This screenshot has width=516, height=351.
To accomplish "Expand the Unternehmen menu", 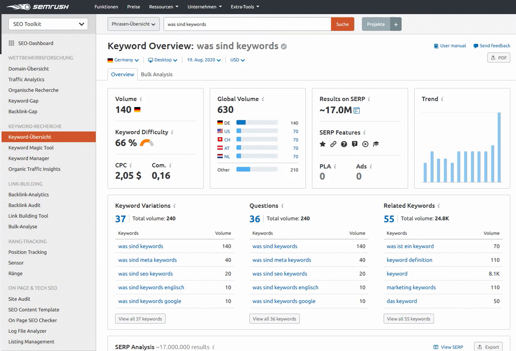I will pos(205,7).
